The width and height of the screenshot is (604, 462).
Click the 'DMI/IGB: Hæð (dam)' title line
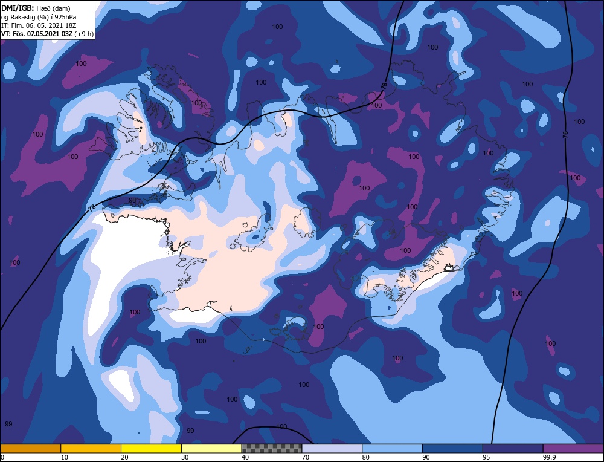(x=36, y=8)
